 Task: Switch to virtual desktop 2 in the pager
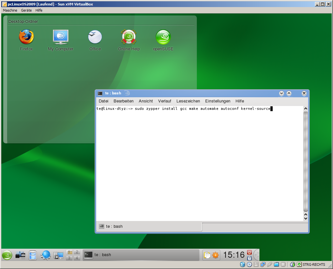pyautogui.click(x=77, y=252)
